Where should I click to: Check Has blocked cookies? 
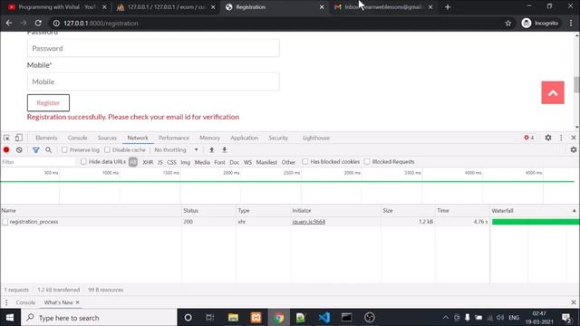point(304,161)
